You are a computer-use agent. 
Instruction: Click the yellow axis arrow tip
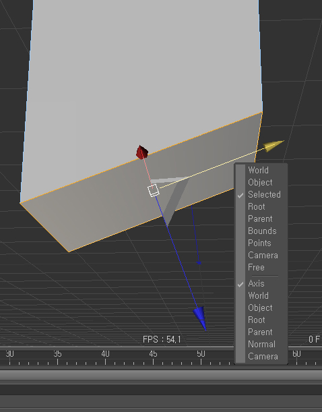(x=273, y=146)
